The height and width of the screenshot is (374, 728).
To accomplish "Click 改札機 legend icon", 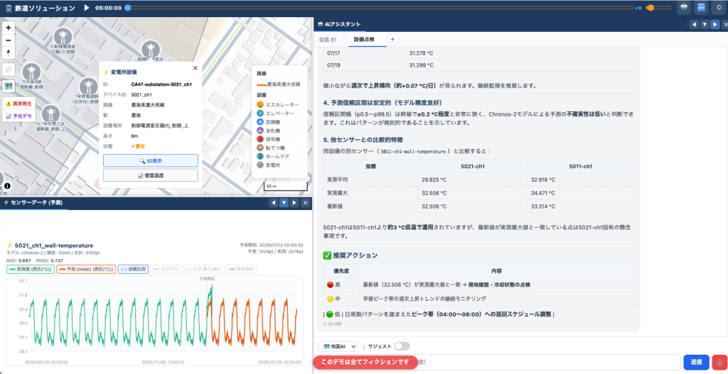I will tap(260, 131).
